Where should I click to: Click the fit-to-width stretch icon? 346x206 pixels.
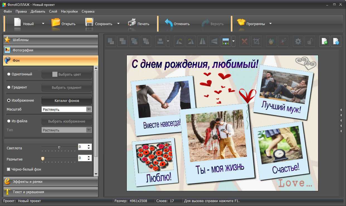226,42
